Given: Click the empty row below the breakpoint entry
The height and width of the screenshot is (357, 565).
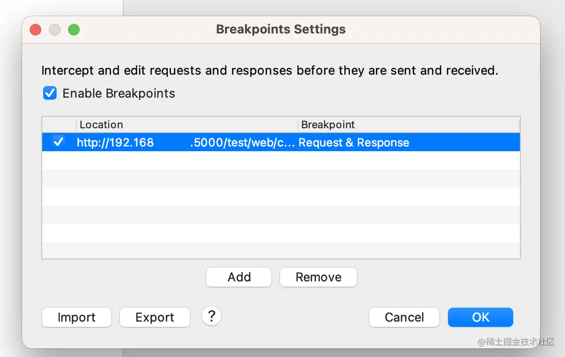Looking at the screenshot, I should coord(281,160).
